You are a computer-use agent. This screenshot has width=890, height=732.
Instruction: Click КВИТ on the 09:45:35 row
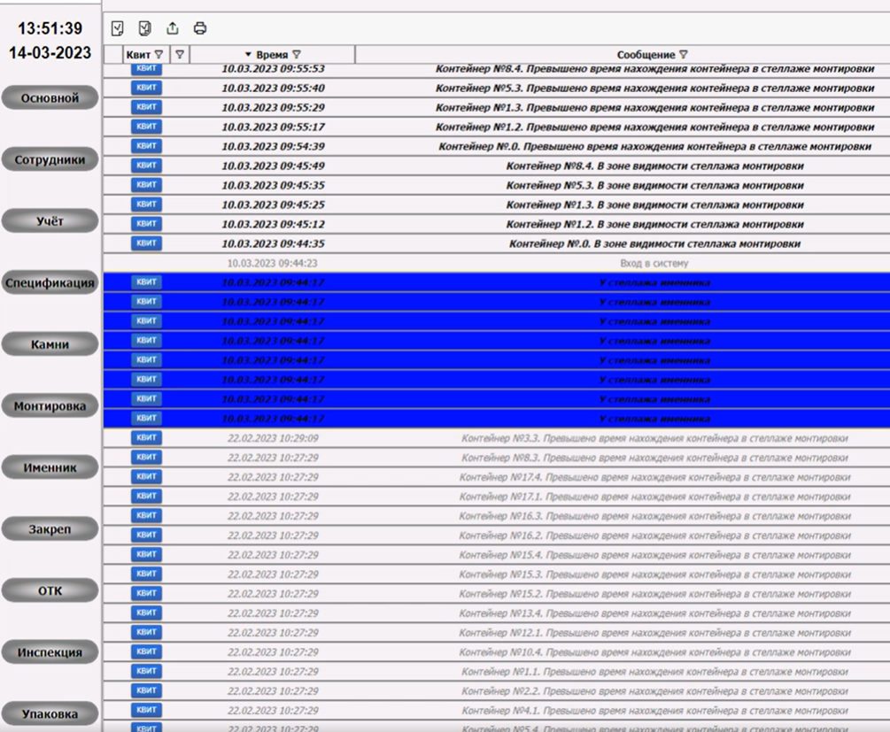tap(146, 184)
